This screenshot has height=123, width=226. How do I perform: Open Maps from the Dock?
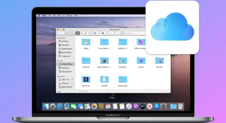pos(87,106)
